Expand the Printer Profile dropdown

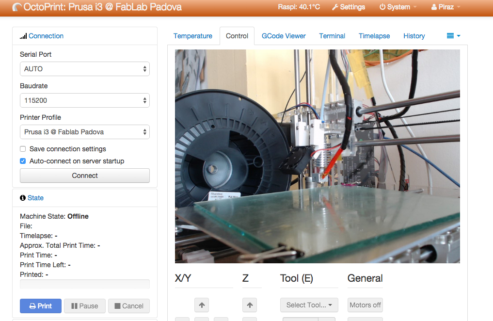click(85, 132)
